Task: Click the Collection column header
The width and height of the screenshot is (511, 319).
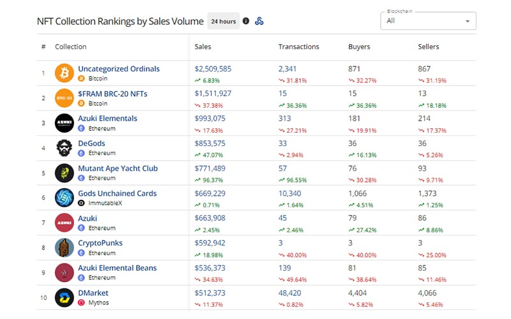Action: 71,47
